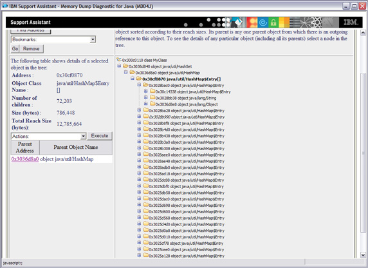Click the folder icon of 0x3025dac0 entry
This screenshot has height=268, width=368.
click(146, 199)
